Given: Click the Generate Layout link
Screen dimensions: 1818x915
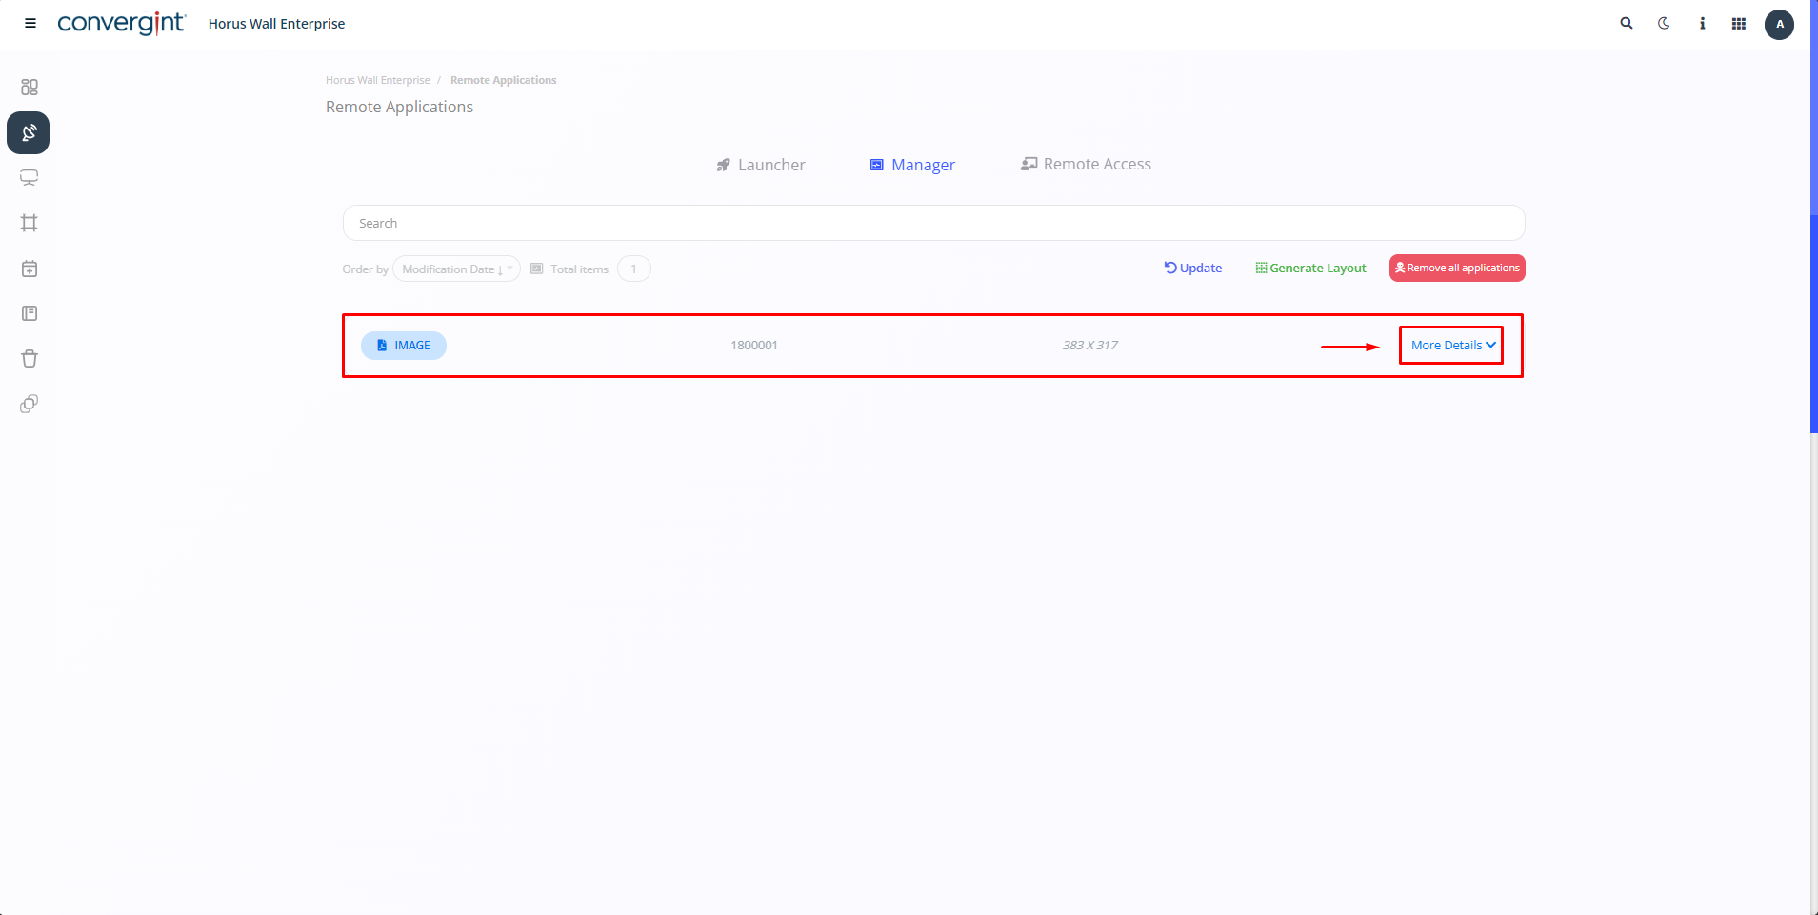Looking at the screenshot, I should [x=1310, y=269].
